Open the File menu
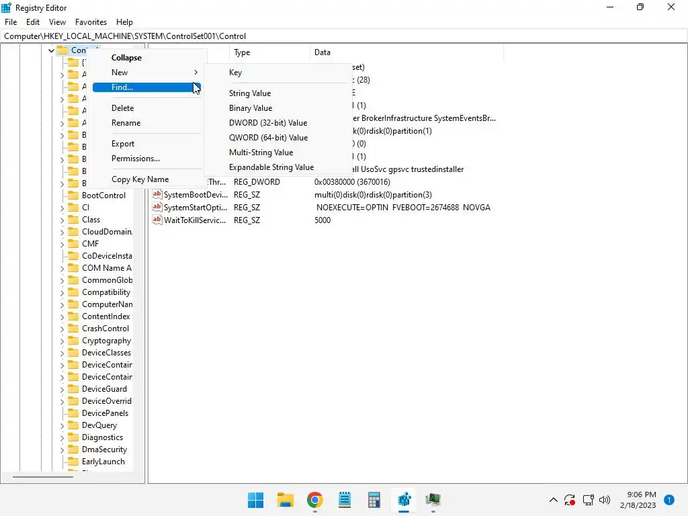The width and height of the screenshot is (688, 516). (x=11, y=22)
